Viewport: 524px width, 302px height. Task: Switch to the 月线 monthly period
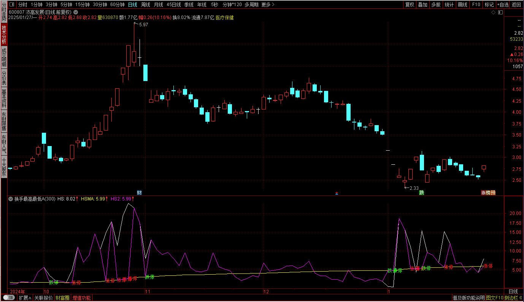[159, 5]
